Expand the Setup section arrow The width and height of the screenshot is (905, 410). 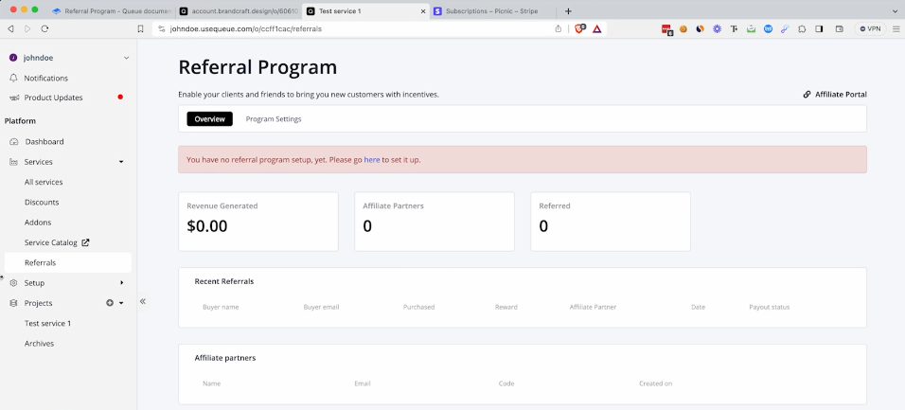[122, 283]
